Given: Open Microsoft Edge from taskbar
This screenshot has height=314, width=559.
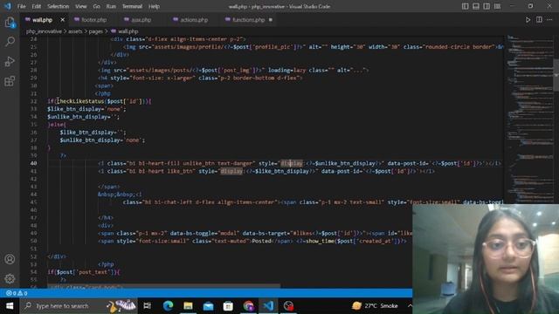Looking at the screenshot, I should coord(168,306).
